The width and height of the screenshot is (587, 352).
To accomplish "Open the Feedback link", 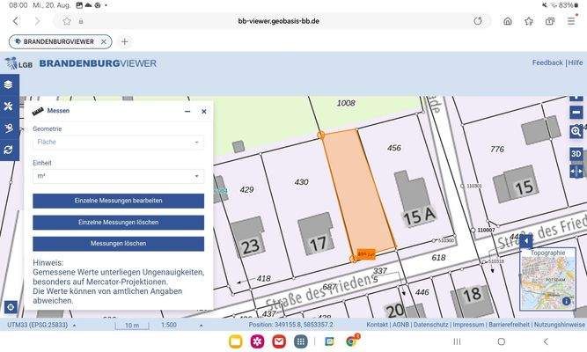I will (x=547, y=63).
